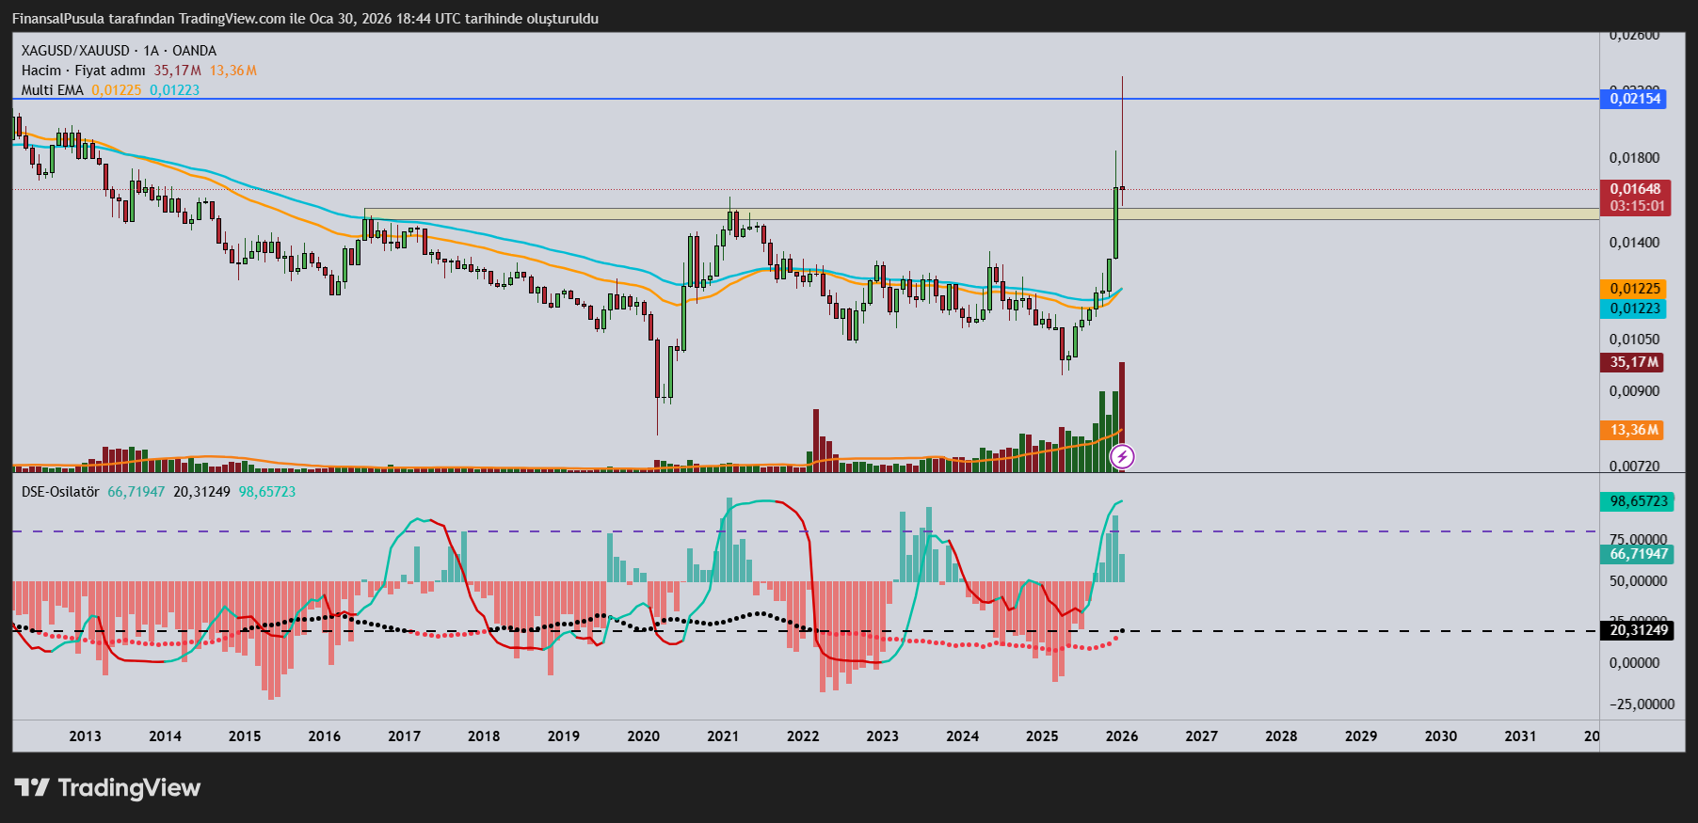Select the Multi EMA indicator label
Image resolution: width=1698 pixels, height=823 pixels.
point(53,90)
